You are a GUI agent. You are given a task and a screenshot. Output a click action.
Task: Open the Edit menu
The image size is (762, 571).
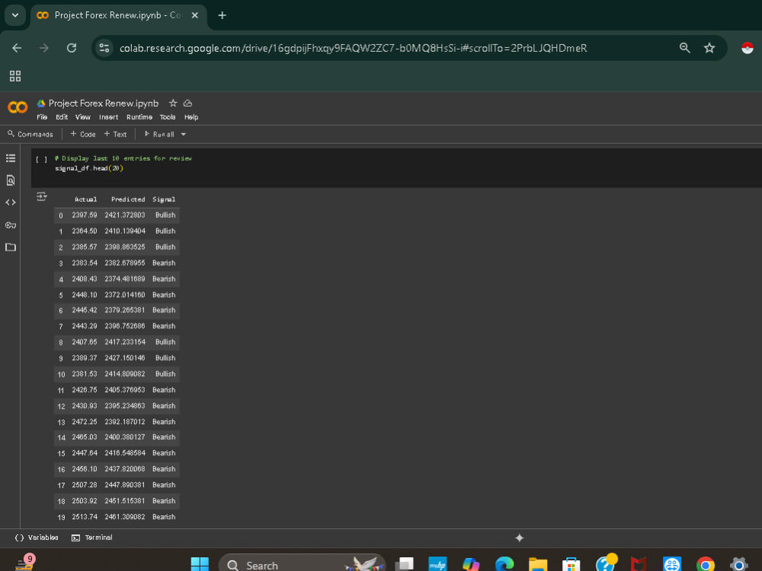pyautogui.click(x=62, y=117)
